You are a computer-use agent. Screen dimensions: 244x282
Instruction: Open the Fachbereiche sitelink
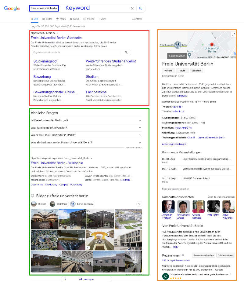[96, 92]
